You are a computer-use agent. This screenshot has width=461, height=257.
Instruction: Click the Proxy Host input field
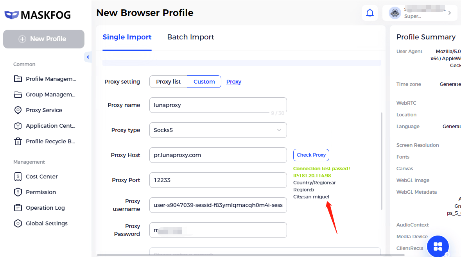point(218,155)
